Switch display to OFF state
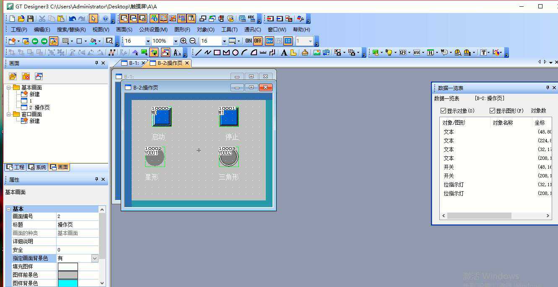 [x=257, y=41]
